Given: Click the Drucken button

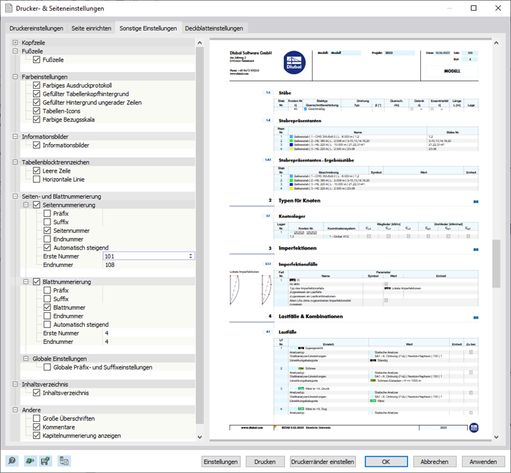Looking at the screenshot, I should pyautogui.click(x=265, y=462).
